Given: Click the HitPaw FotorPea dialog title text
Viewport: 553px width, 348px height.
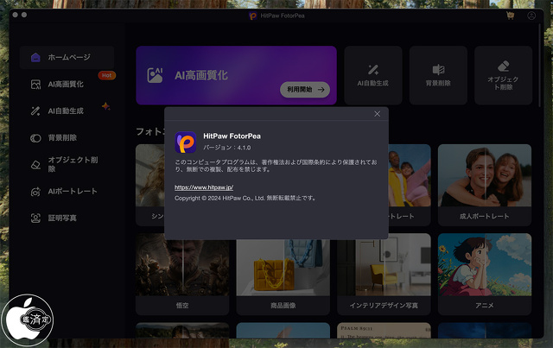Looking at the screenshot, I should click(232, 136).
